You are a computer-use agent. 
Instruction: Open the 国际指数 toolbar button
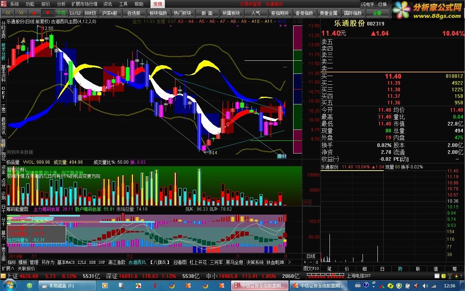353,13
